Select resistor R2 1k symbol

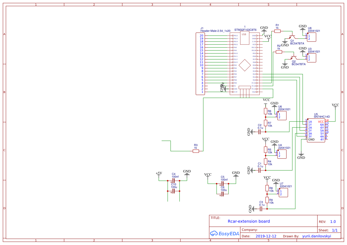tap(279, 52)
